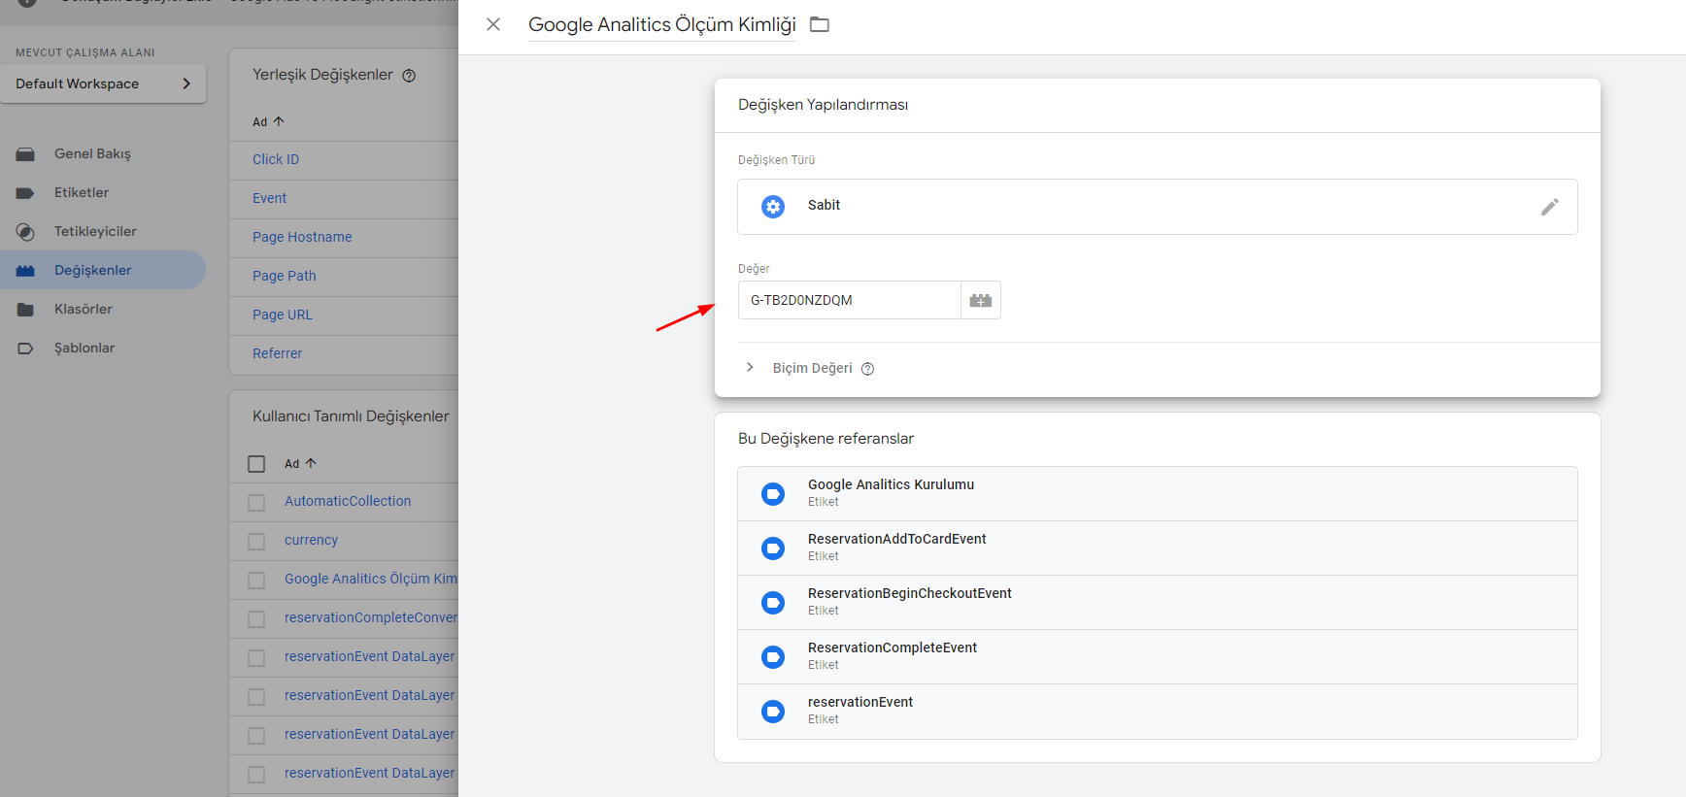Sort user-defined variables by Ad column

(300, 463)
